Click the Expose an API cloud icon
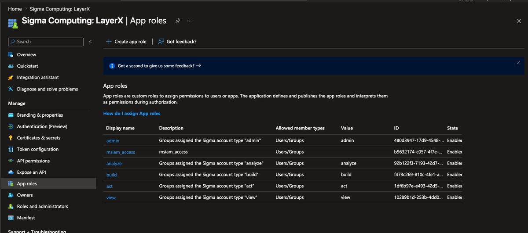 11,172
